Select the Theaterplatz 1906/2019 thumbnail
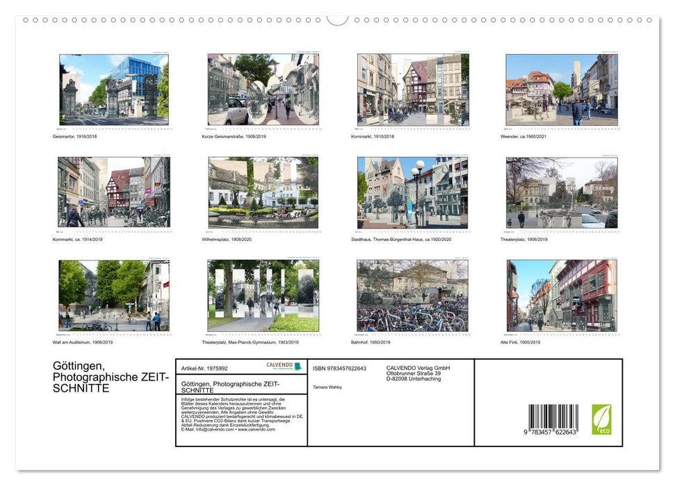Screen dimensions: 675x486 (x=562, y=193)
